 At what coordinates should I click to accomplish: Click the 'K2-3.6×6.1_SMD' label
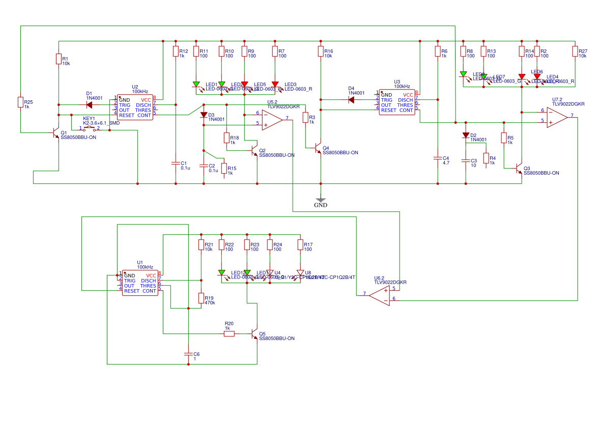point(101,123)
